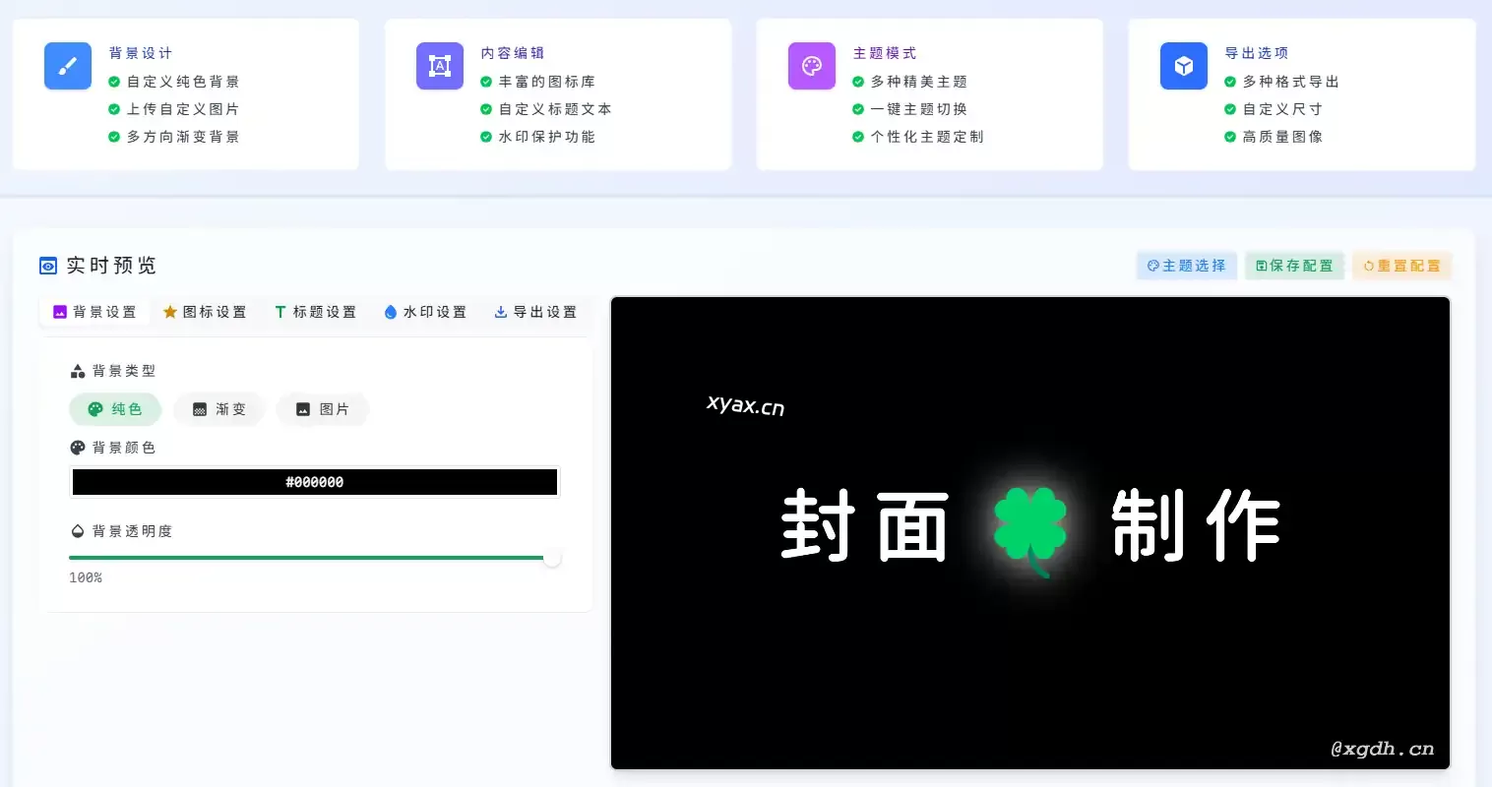1492x787 pixels.
Task: Click the eye icon beside 实时预览
Action: 48,266
